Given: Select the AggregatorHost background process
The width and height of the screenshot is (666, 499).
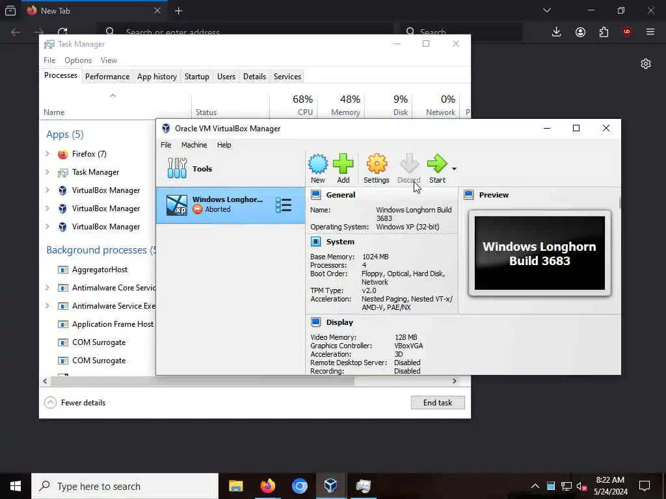Looking at the screenshot, I should click(100, 270).
